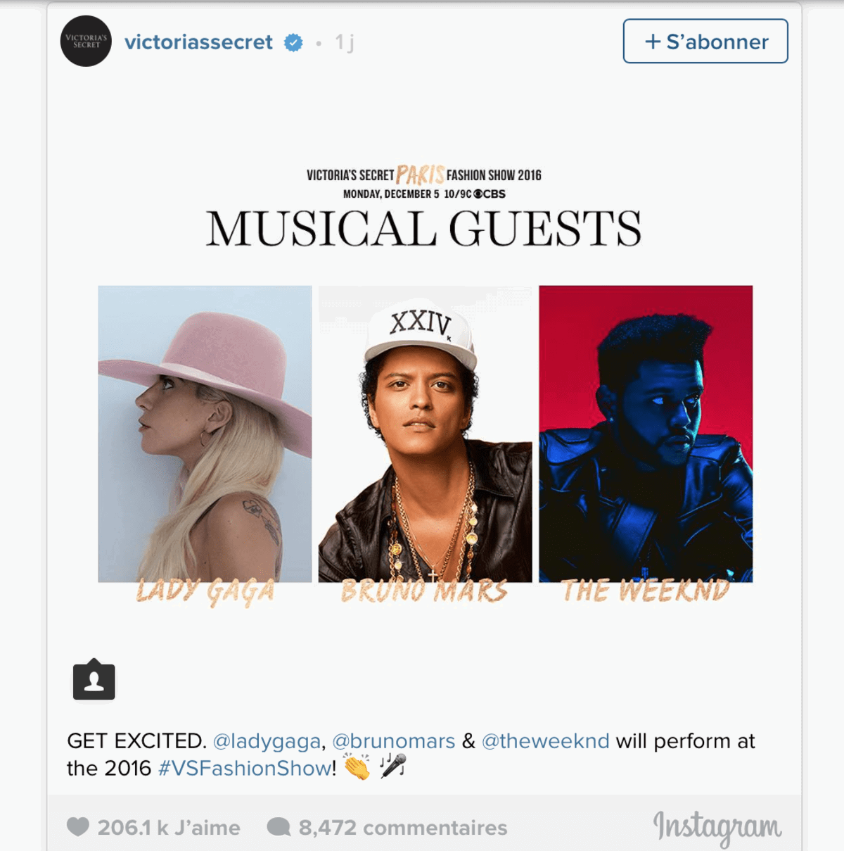View the 206.1 k J'aime likes count

point(169,828)
